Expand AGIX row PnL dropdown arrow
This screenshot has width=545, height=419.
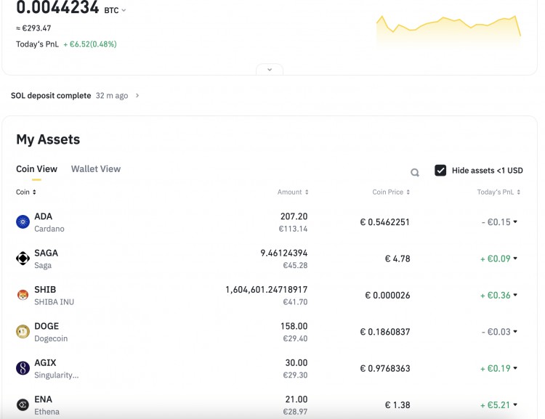click(515, 368)
